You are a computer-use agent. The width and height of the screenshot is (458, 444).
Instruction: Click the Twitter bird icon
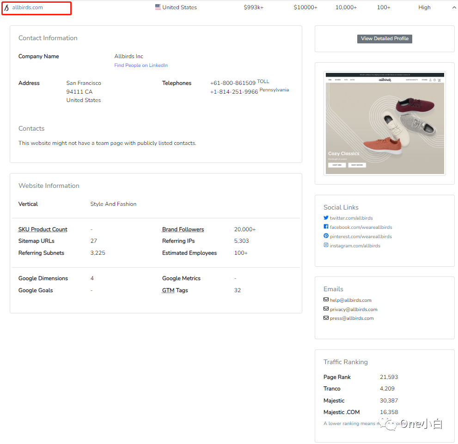point(326,218)
